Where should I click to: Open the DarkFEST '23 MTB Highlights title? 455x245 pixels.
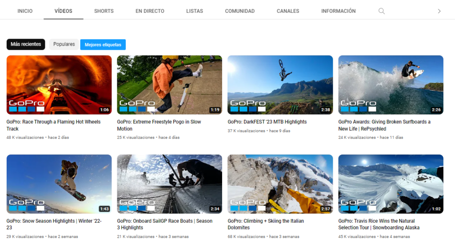point(267,122)
